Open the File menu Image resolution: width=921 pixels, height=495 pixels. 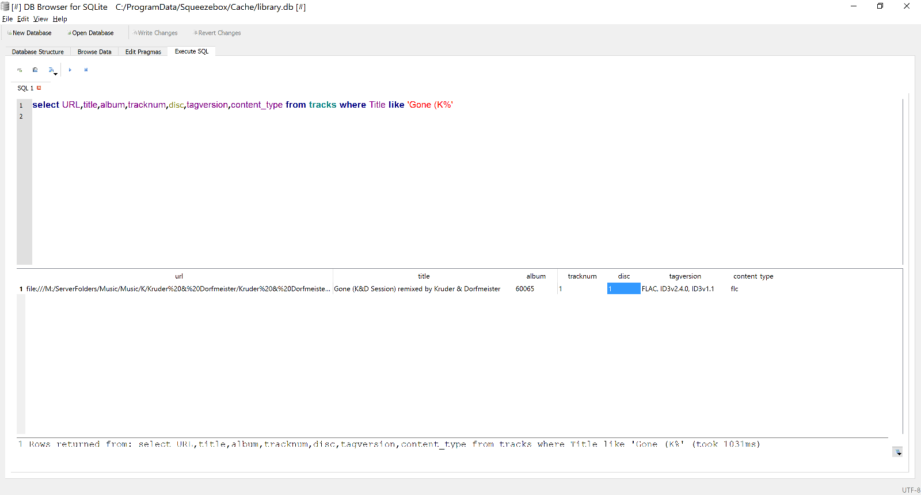pyautogui.click(x=7, y=19)
